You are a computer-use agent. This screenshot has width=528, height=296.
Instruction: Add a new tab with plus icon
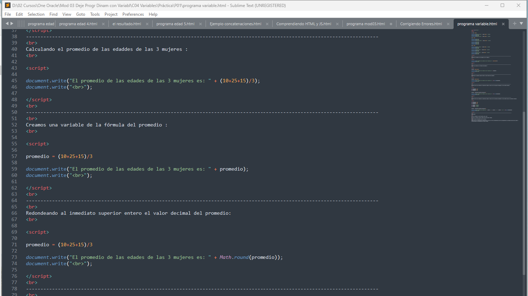[x=514, y=23]
